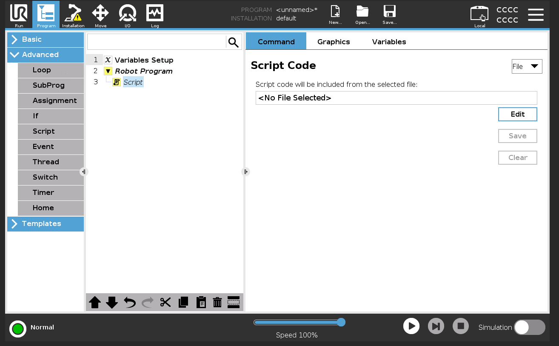559x346 pixels.
Task: Collapse the left node panel handle
Action: (x=83, y=172)
